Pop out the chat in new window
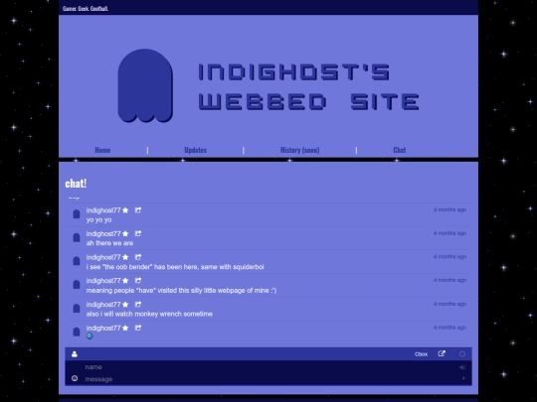This screenshot has width=537, height=402. click(x=442, y=353)
